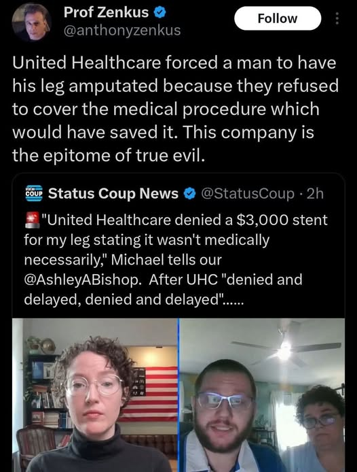Open Prof Zenkus profile avatar
Viewport: 357px width, 472px height.
(x=32, y=22)
